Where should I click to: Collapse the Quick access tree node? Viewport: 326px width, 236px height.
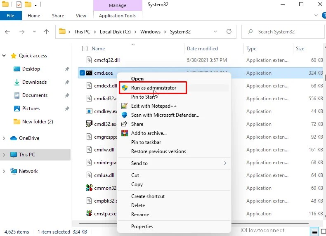point(4,56)
